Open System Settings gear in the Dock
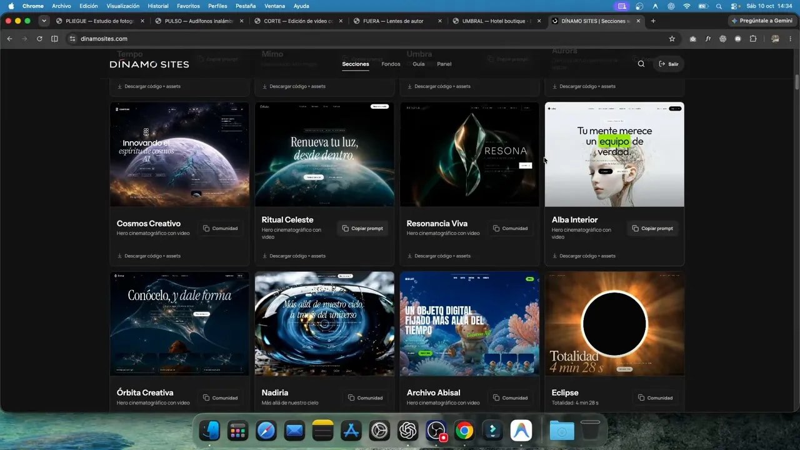Viewport: 800px width, 450px height. 379,431
